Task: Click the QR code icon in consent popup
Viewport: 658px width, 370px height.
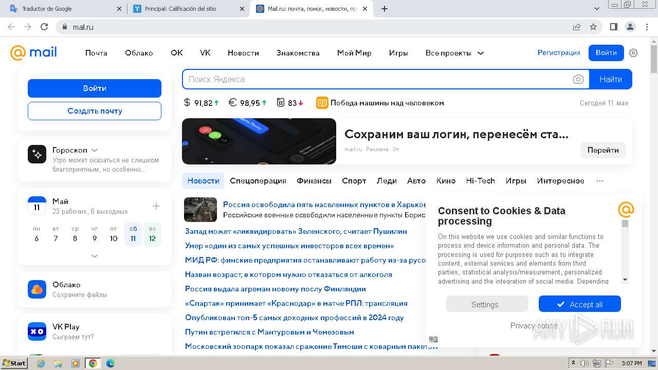Action: click(433, 339)
